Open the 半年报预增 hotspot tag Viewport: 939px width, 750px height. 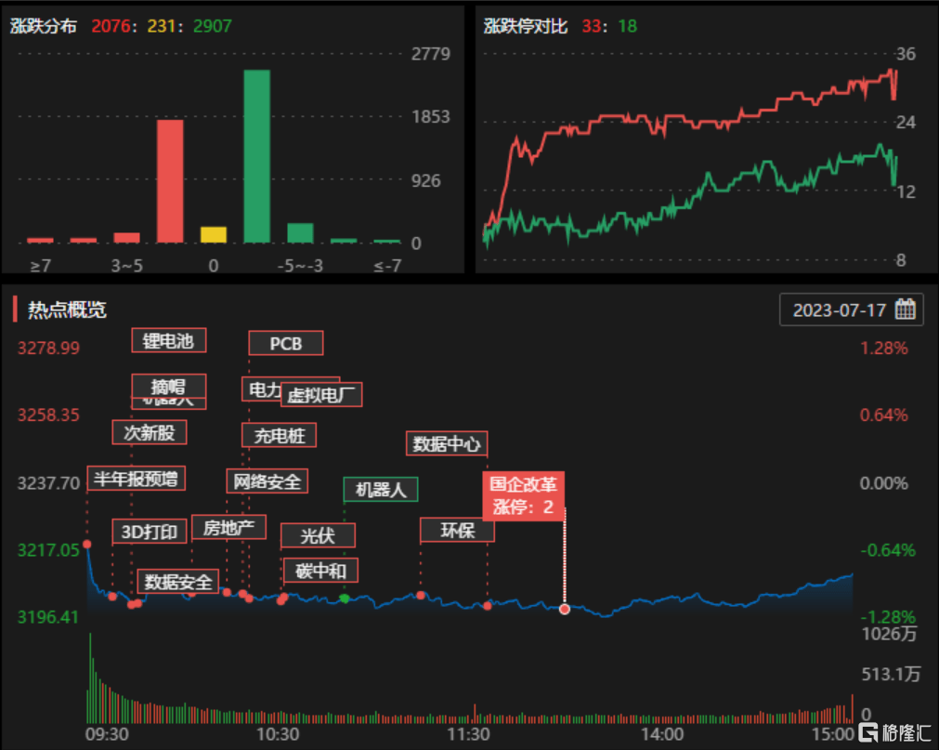click(136, 479)
